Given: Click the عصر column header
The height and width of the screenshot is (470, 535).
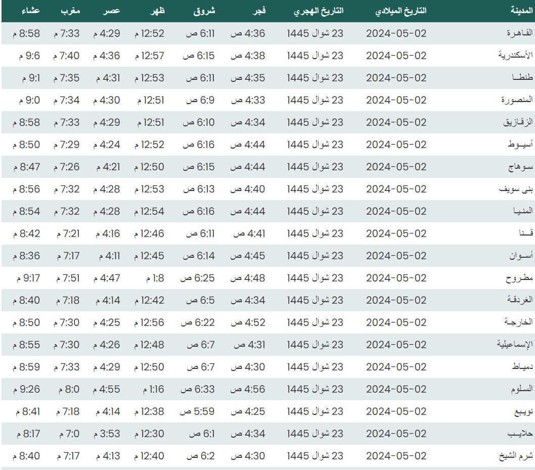Looking at the screenshot, I should click(x=110, y=11).
